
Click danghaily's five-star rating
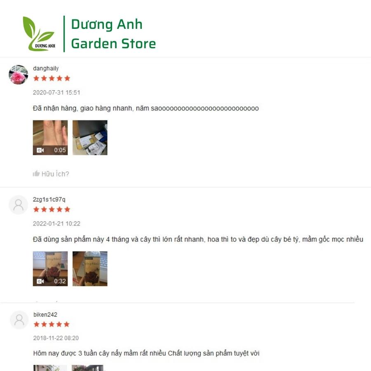52,78
